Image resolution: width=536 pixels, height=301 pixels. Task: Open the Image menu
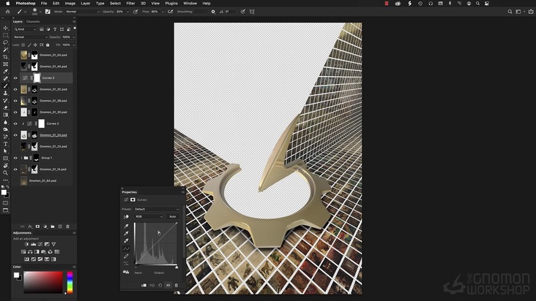(x=70, y=3)
